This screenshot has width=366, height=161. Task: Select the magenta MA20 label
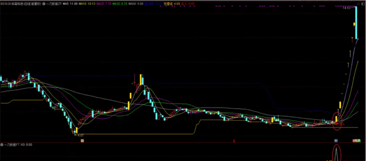[x=104, y=4]
